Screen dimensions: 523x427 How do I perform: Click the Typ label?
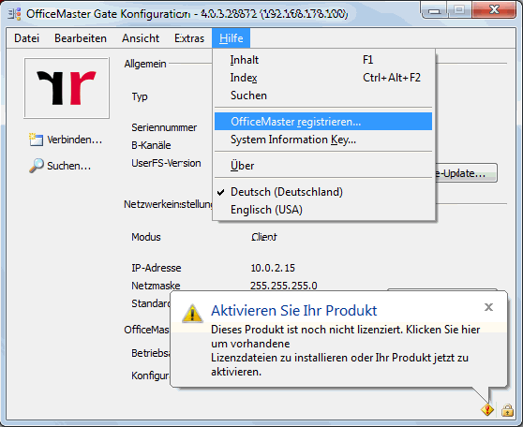(x=140, y=96)
